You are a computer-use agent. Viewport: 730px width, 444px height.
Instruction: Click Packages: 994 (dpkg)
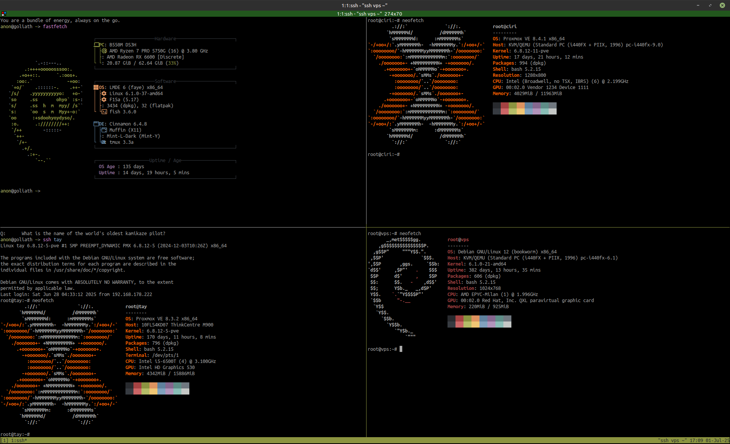519,63
